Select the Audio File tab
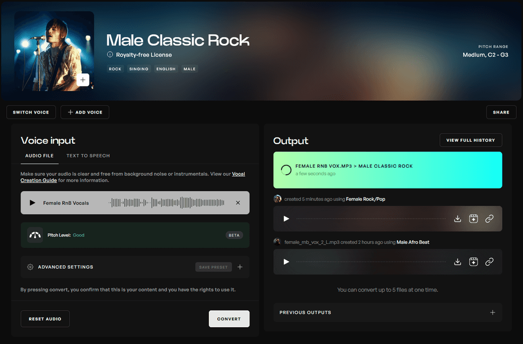Screen dimensions: 523x344 39,156
